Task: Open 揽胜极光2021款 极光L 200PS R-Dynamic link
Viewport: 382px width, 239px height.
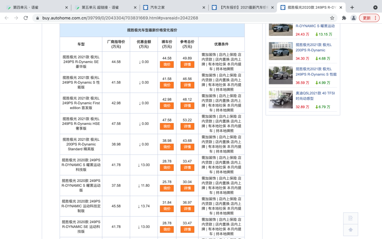Action: tap(314, 47)
